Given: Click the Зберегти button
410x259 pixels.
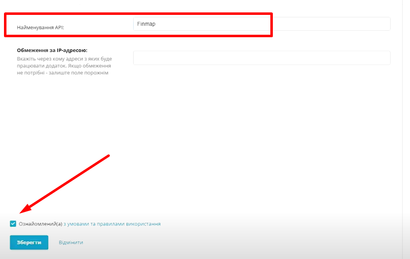Looking at the screenshot, I should tap(29, 242).
